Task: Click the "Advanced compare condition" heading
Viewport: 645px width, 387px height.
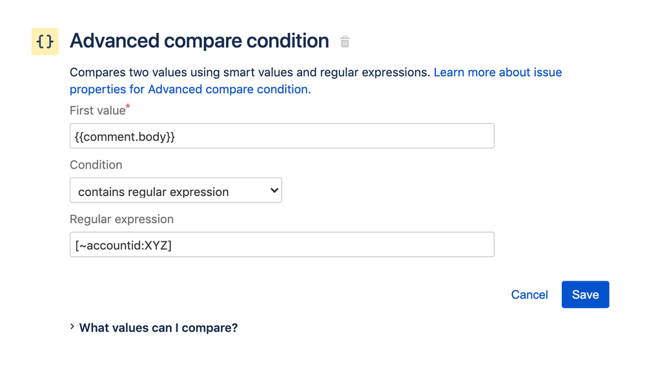Action: pyautogui.click(x=200, y=41)
